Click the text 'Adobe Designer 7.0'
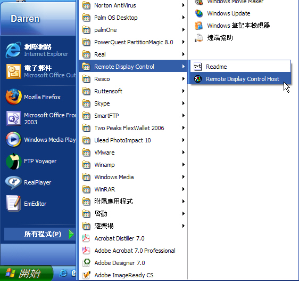The image size is (299, 281). click(x=120, y=263)
